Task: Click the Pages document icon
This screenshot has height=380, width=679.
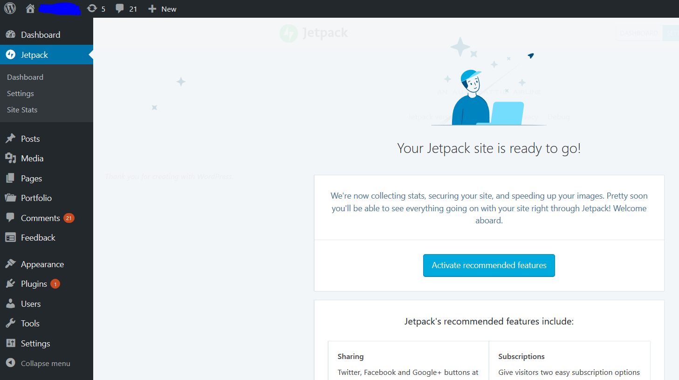Action: [10, 178]
